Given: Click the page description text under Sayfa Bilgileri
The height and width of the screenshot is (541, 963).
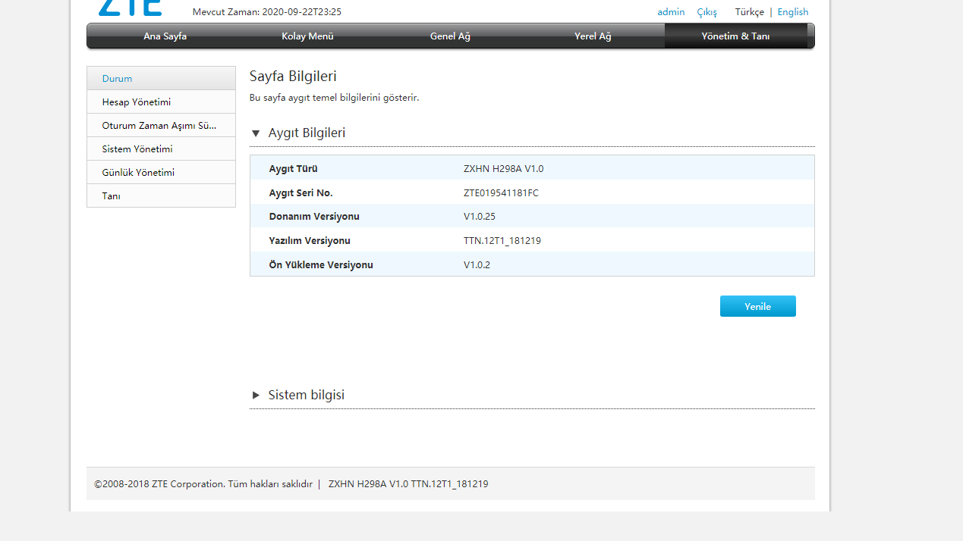Looking at the screenshot, I should click(x=334, y=98).
